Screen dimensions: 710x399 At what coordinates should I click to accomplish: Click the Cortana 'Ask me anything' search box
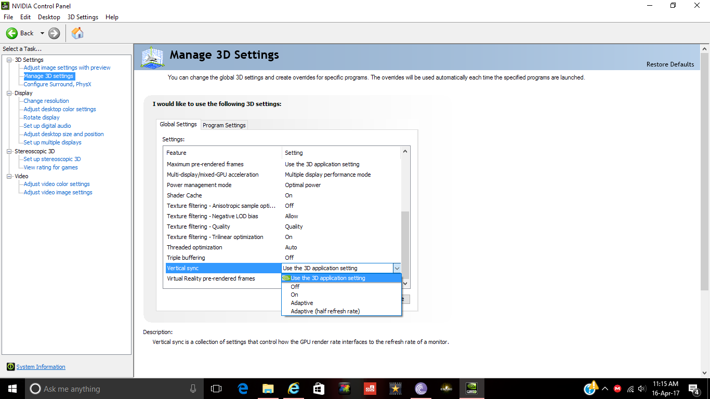point(114,389)
